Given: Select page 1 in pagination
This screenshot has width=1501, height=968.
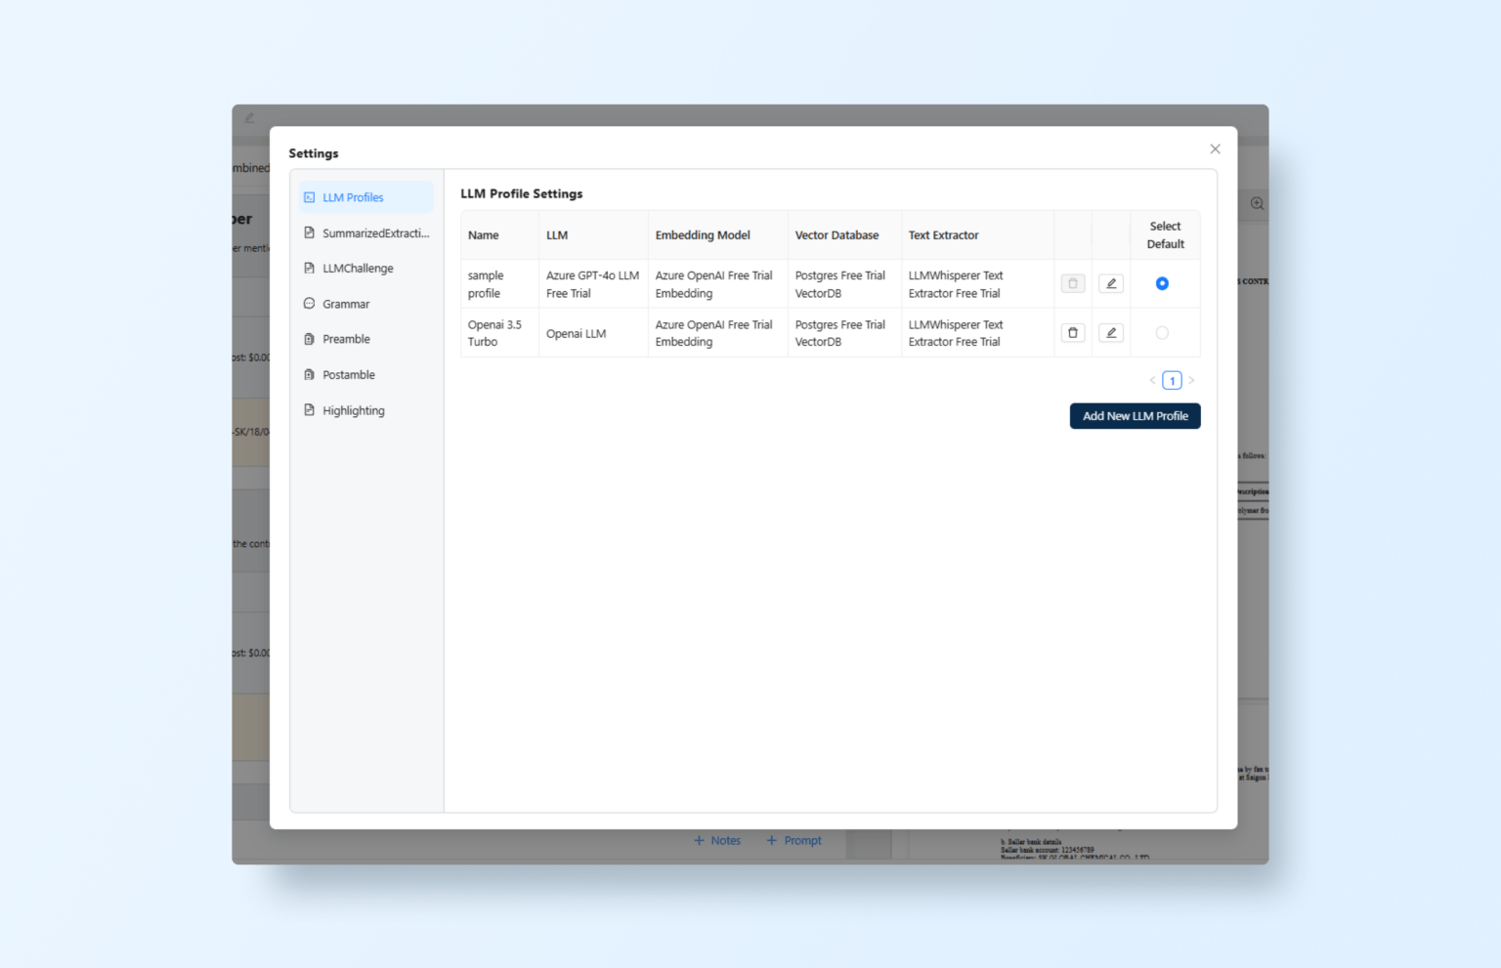Looking at the screenshot, I should tap(1172, 380).
